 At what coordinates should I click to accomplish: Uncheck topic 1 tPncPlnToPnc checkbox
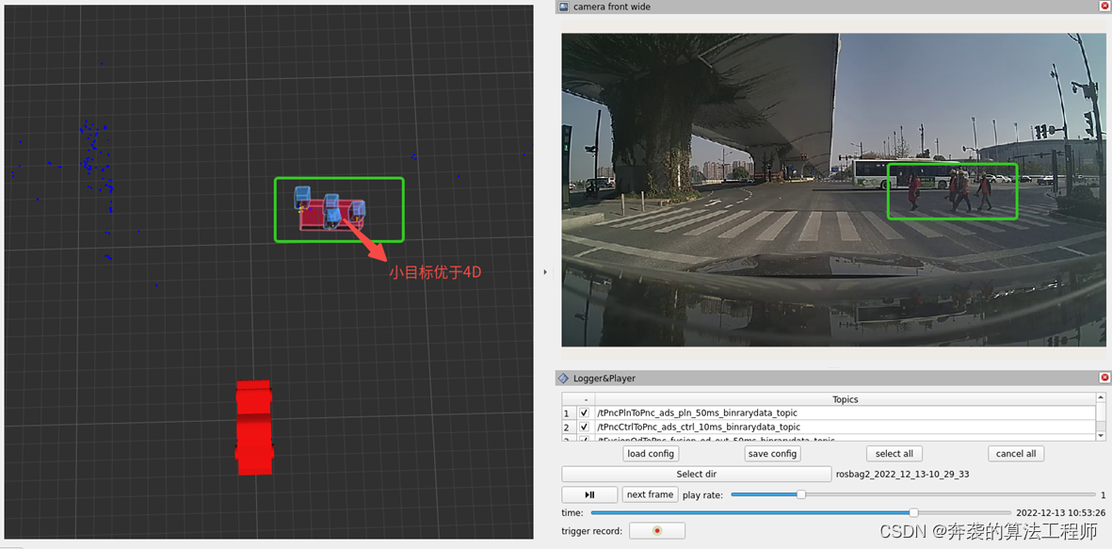pos(585,412)
